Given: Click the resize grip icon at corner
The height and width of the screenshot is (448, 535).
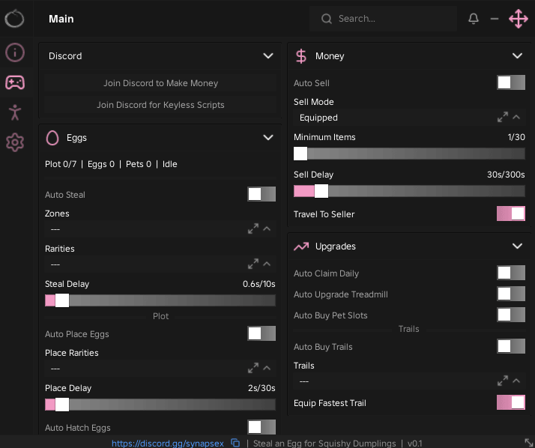Looking at the screenshot, I should (529, 443).
